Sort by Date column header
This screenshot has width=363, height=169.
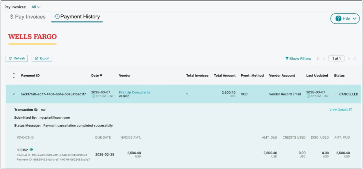click(97, 76)
